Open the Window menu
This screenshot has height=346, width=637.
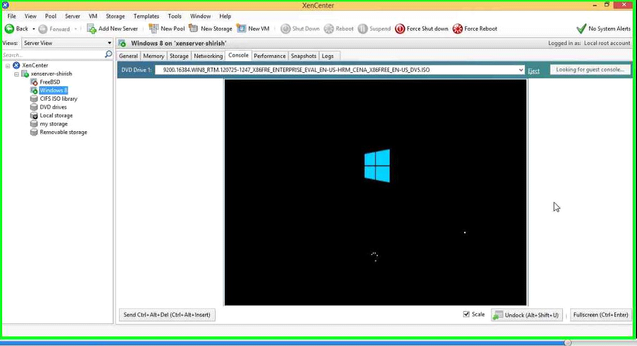coord(201,16)
